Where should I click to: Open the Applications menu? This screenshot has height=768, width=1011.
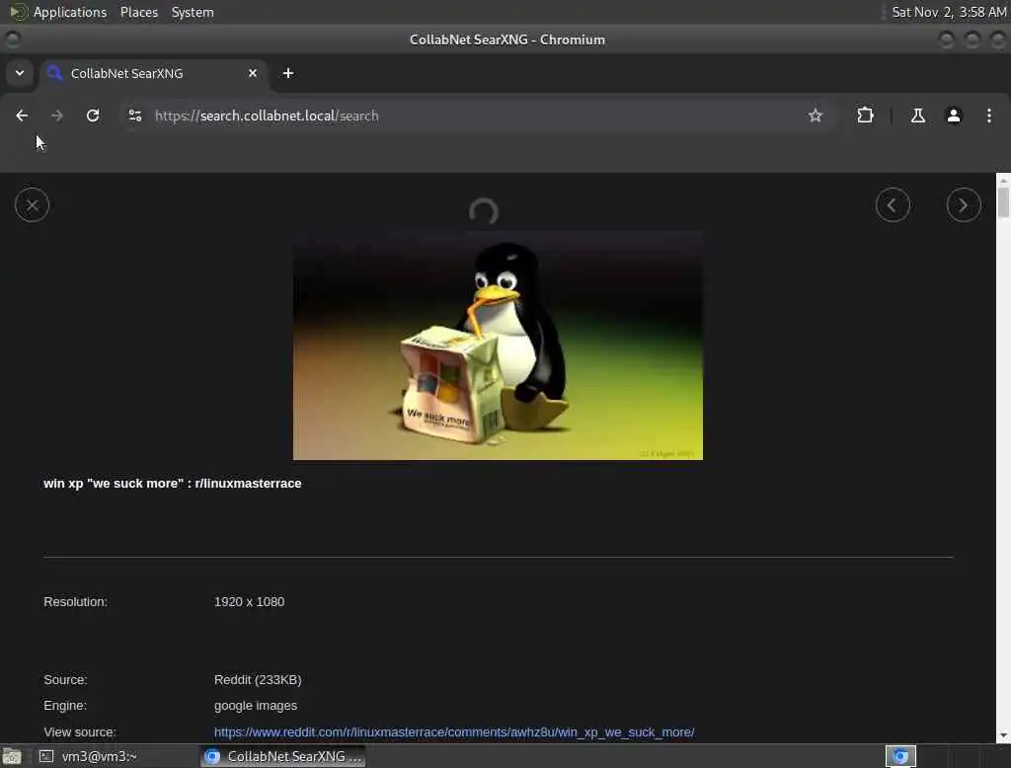click(x=70, y=12)
